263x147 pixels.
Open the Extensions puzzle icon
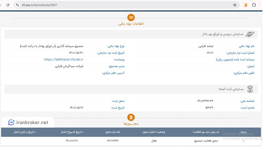(x=254, y=5)
